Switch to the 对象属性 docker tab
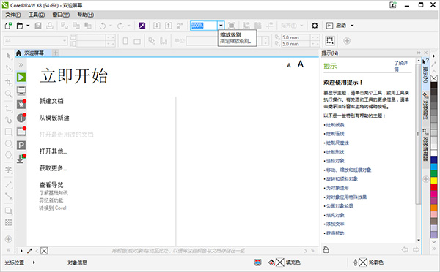 tap(425, 106)
